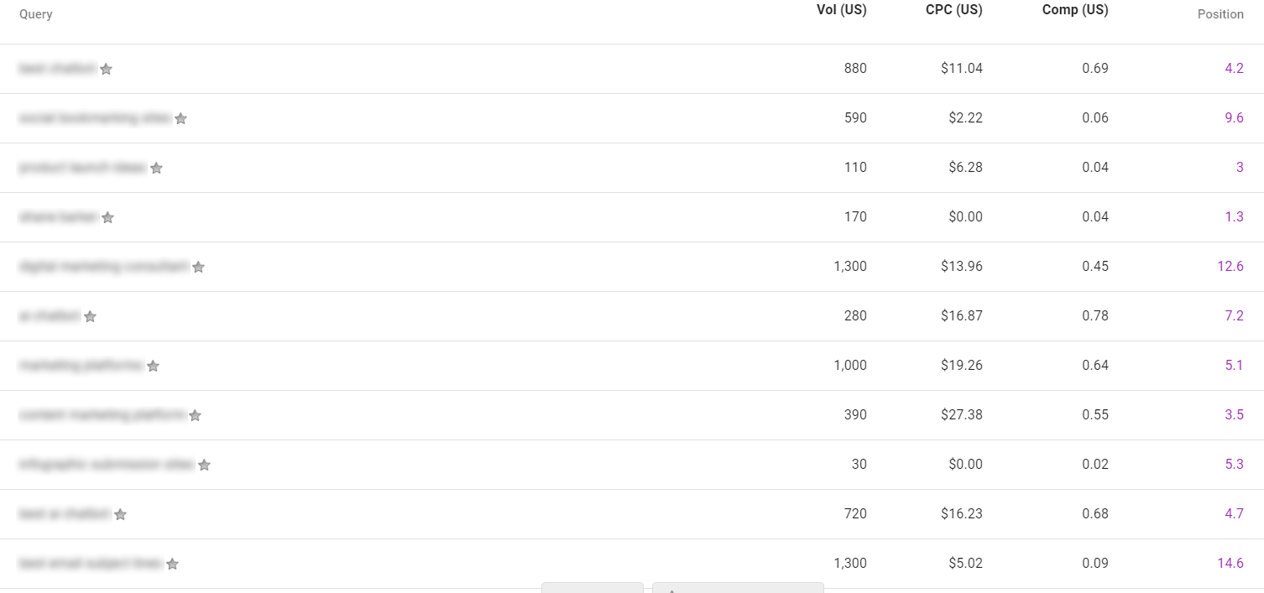Mark the $13.96 CPC query as favorite
The image size is (1264, 593).
coord(198,268)
